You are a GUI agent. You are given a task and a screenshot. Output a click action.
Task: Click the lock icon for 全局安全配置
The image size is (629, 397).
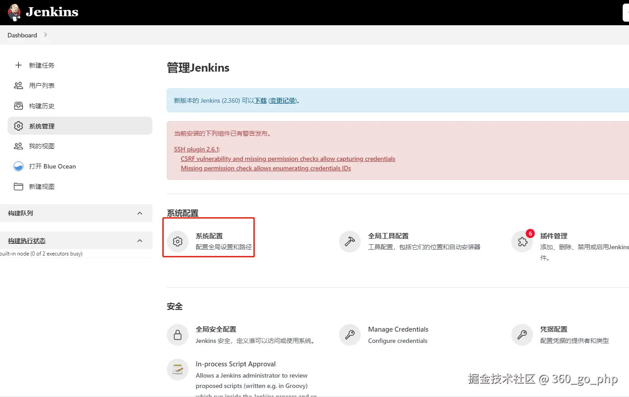(178, 335)
